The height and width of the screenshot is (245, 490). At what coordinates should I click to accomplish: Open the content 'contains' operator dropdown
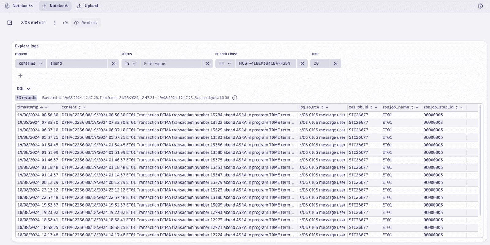click(x=30, y=63)
